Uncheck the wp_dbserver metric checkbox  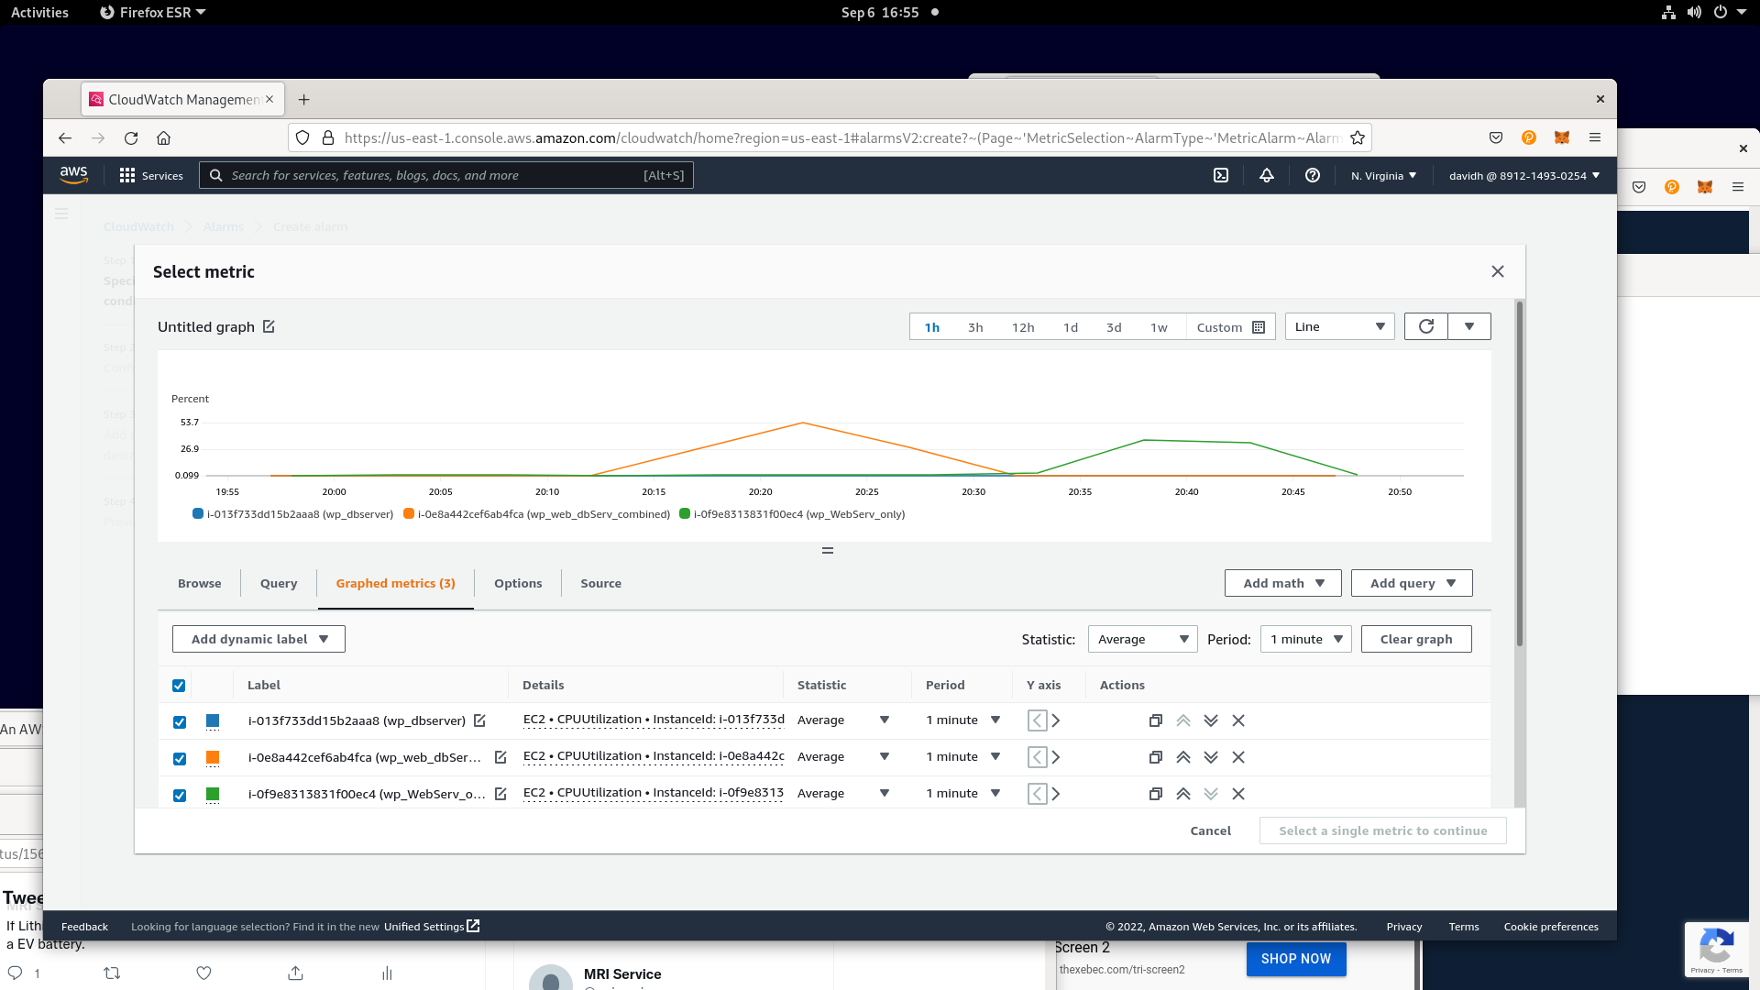click(180, 721)
